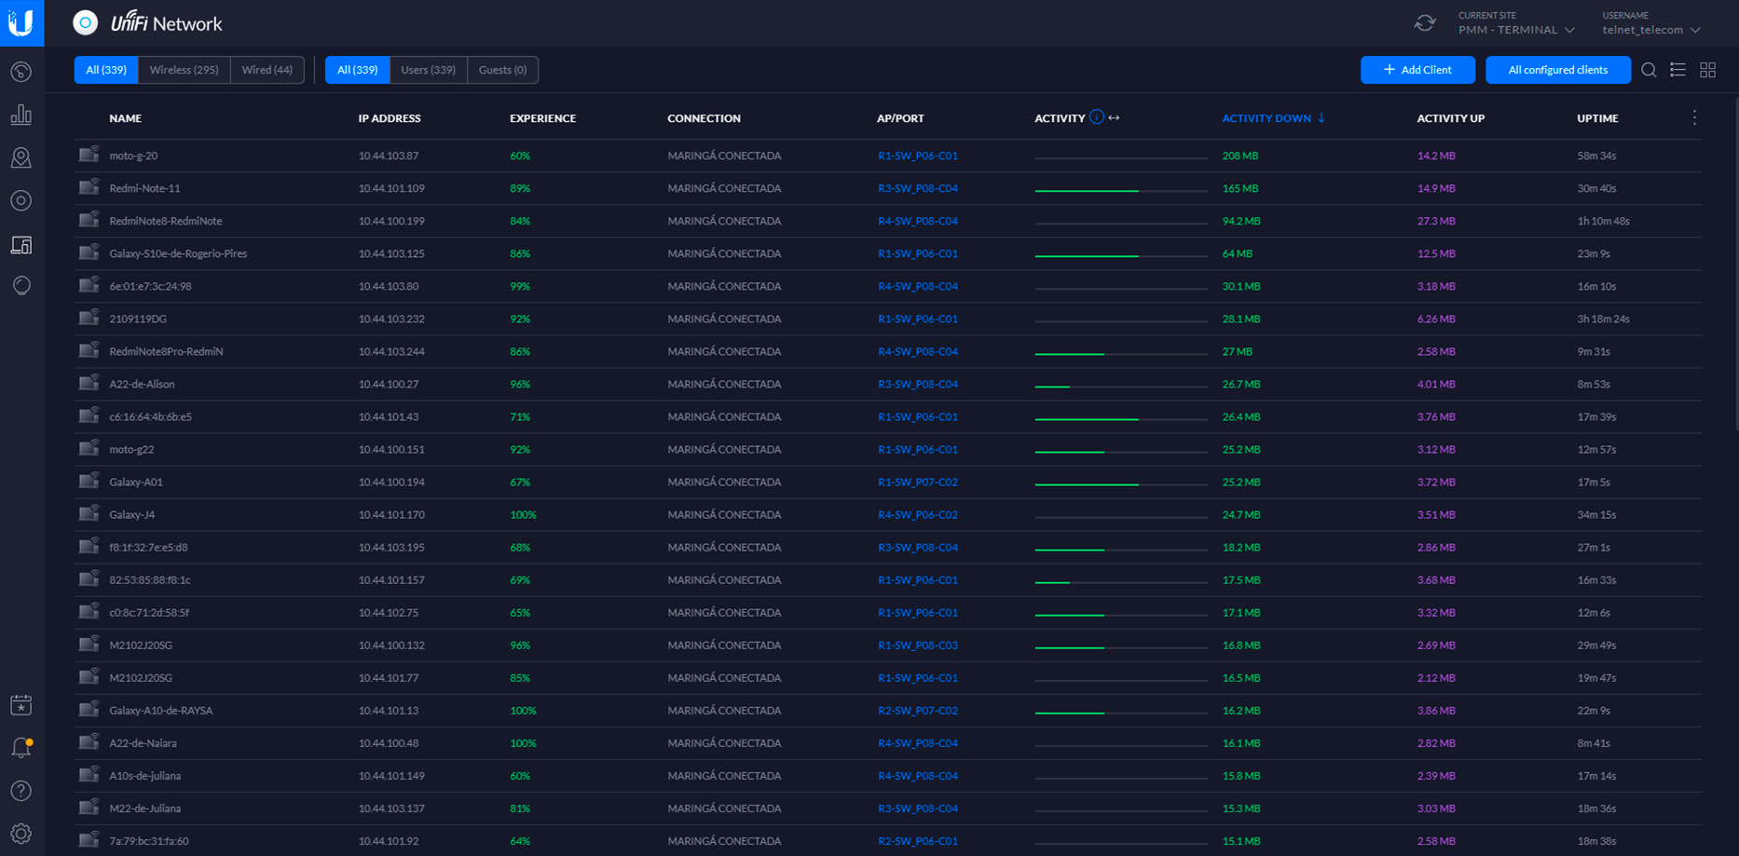
Task: Select client RedmiNote8-RedmiNote
Action: coord(165,221)
